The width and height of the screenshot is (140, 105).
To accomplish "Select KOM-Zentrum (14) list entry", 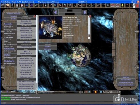I will [26, 65].
